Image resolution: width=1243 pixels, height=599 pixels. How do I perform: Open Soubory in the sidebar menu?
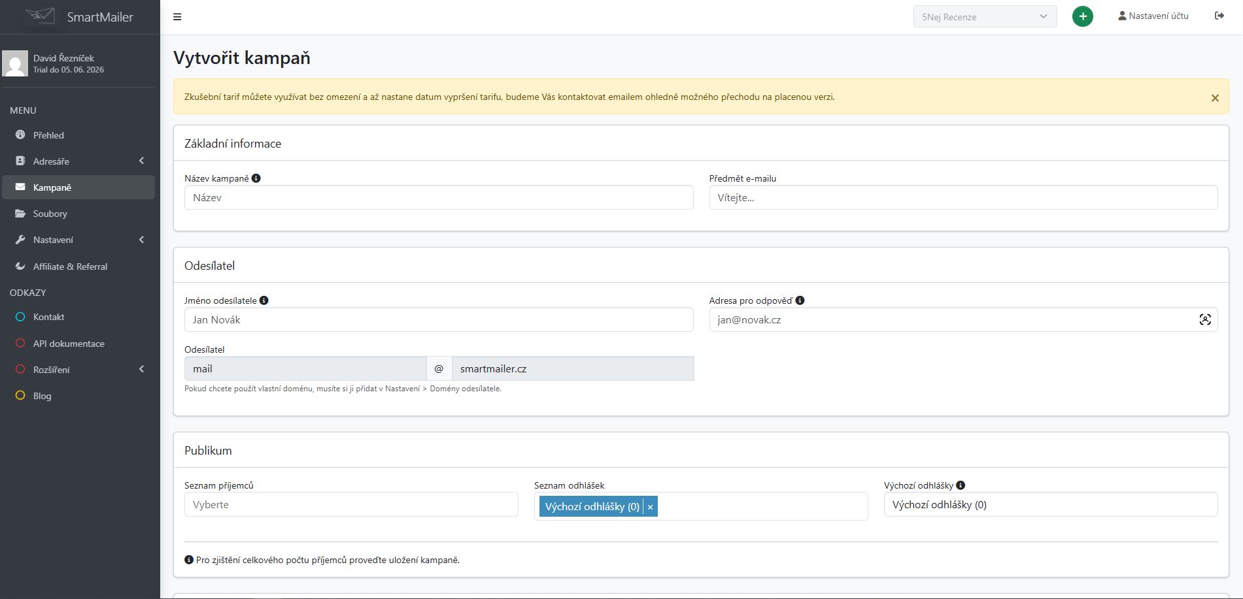click(x=78, y=214)
